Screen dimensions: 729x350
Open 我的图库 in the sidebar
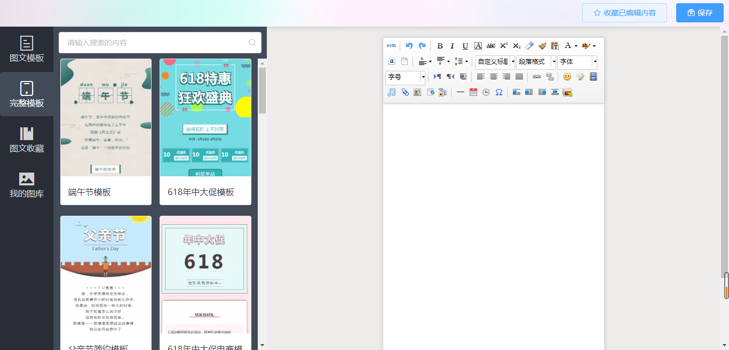pyautogui.click(x=27, y=185)
